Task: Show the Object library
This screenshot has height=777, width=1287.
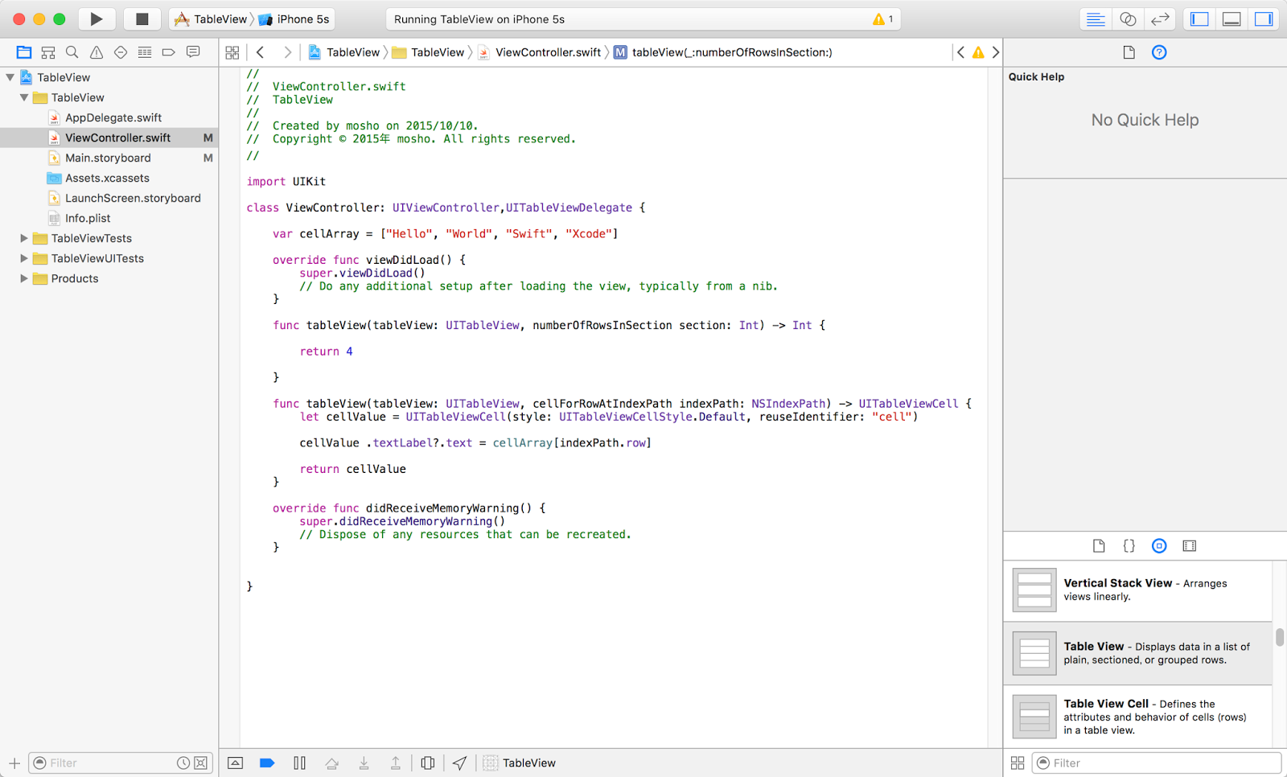Action: [x=1159, y=546]
